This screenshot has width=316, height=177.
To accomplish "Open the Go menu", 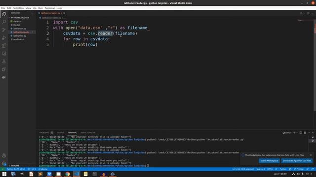I will click(35, 8).
